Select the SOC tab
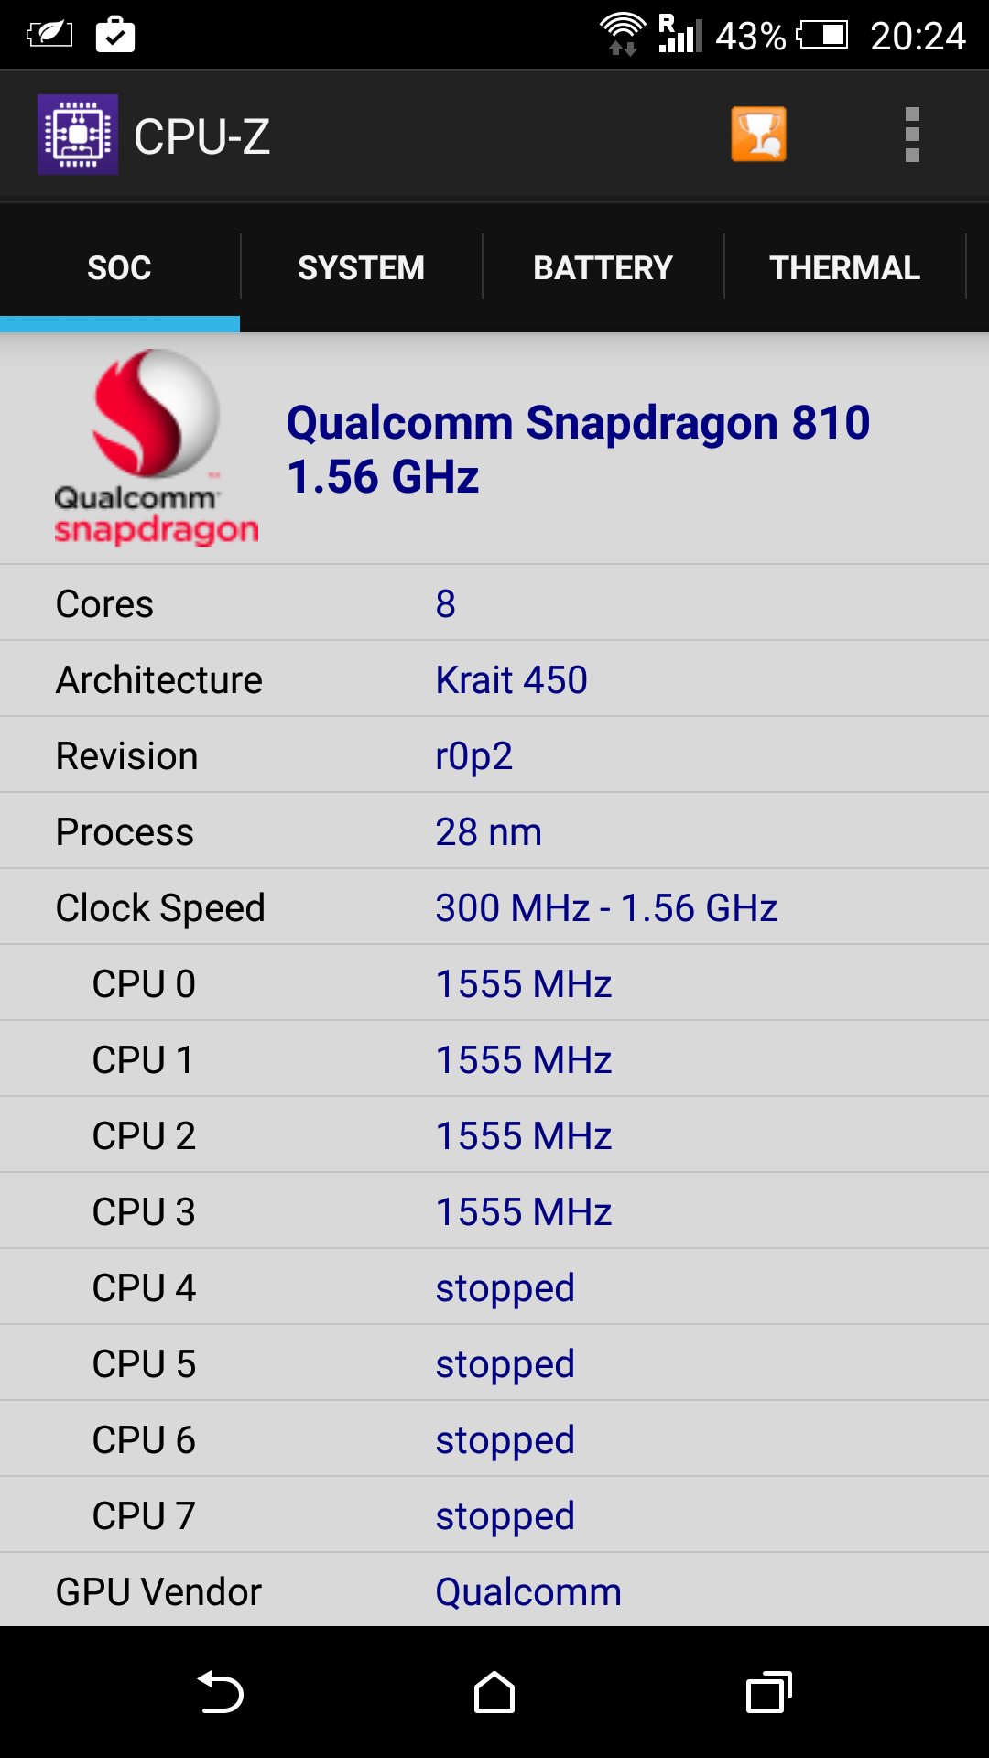This screenshot has width=989, height=1758. pos(119,268)
